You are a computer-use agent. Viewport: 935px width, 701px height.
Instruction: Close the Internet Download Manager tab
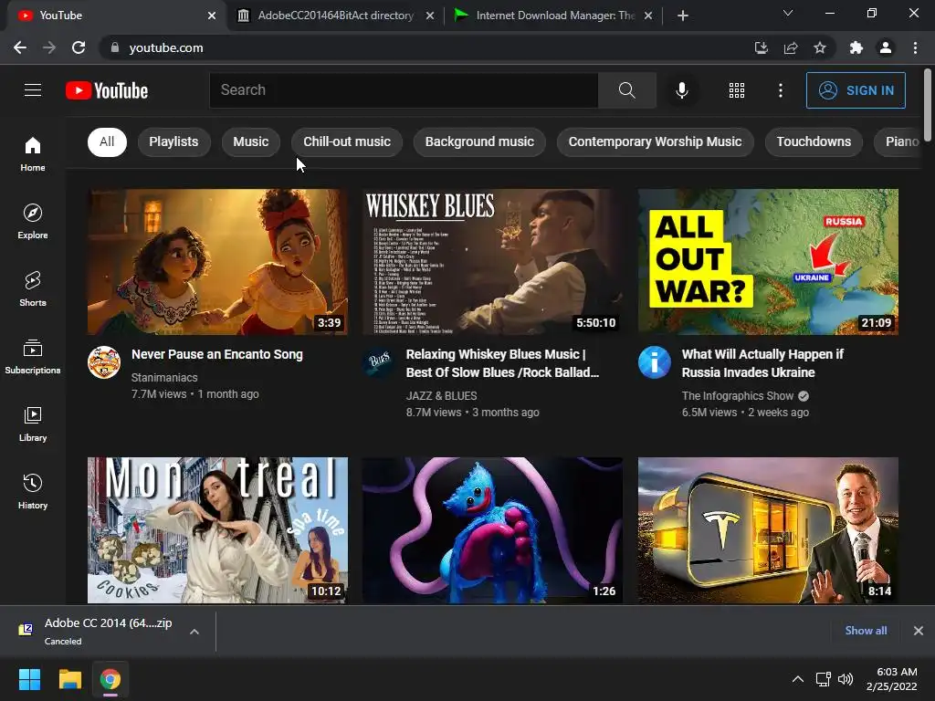click(x=648, y=16)
